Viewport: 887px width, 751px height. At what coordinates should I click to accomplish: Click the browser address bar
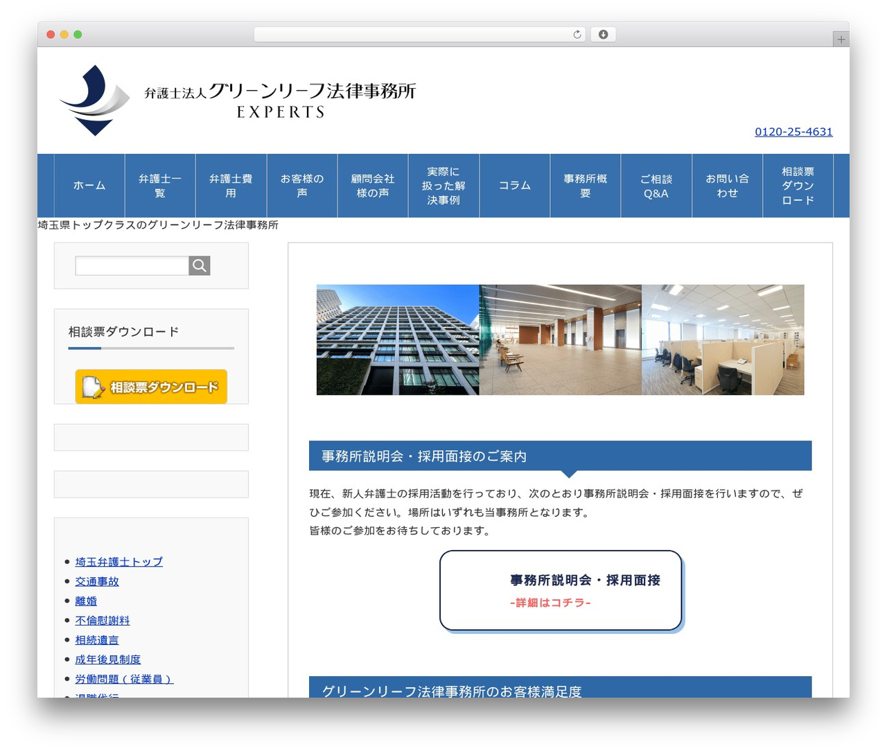419,35
